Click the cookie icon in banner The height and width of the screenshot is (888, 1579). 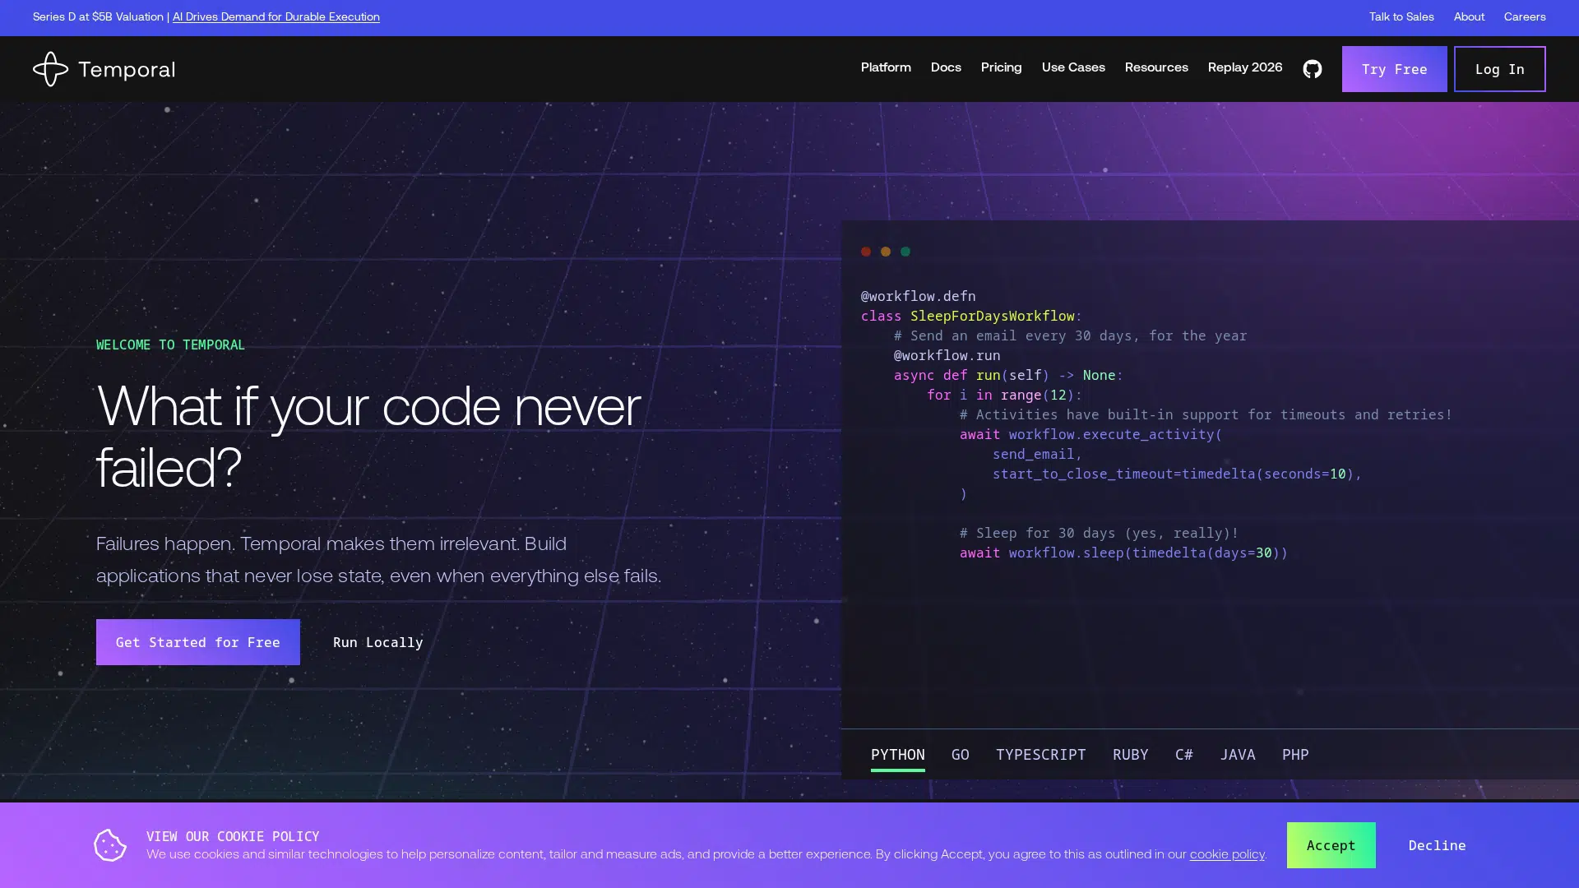coord(109,845)
